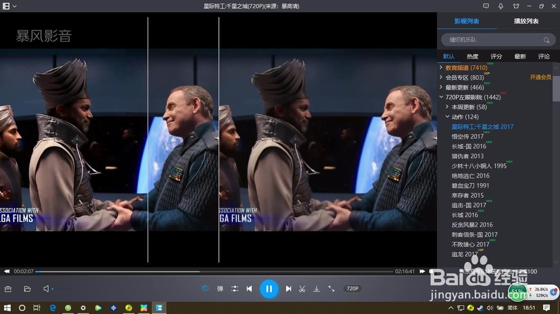560x314 pixels.
Task: Select 不败雄心 2017 in list
Action: pos(470,244)
